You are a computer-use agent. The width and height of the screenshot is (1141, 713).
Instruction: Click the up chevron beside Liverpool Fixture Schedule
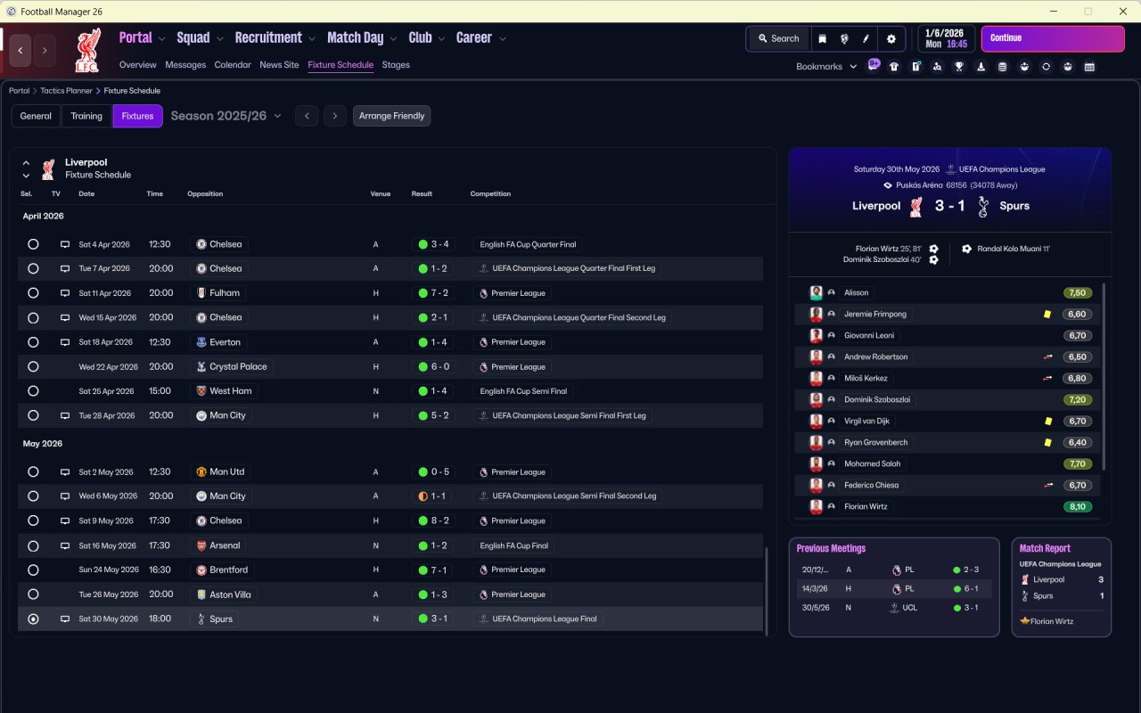[26, 163]
